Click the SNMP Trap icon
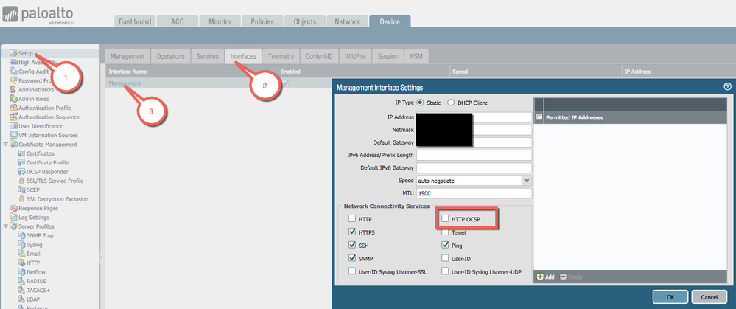Image resolution: width=736 pixels, height=309 pixels. tap(21, 235)
